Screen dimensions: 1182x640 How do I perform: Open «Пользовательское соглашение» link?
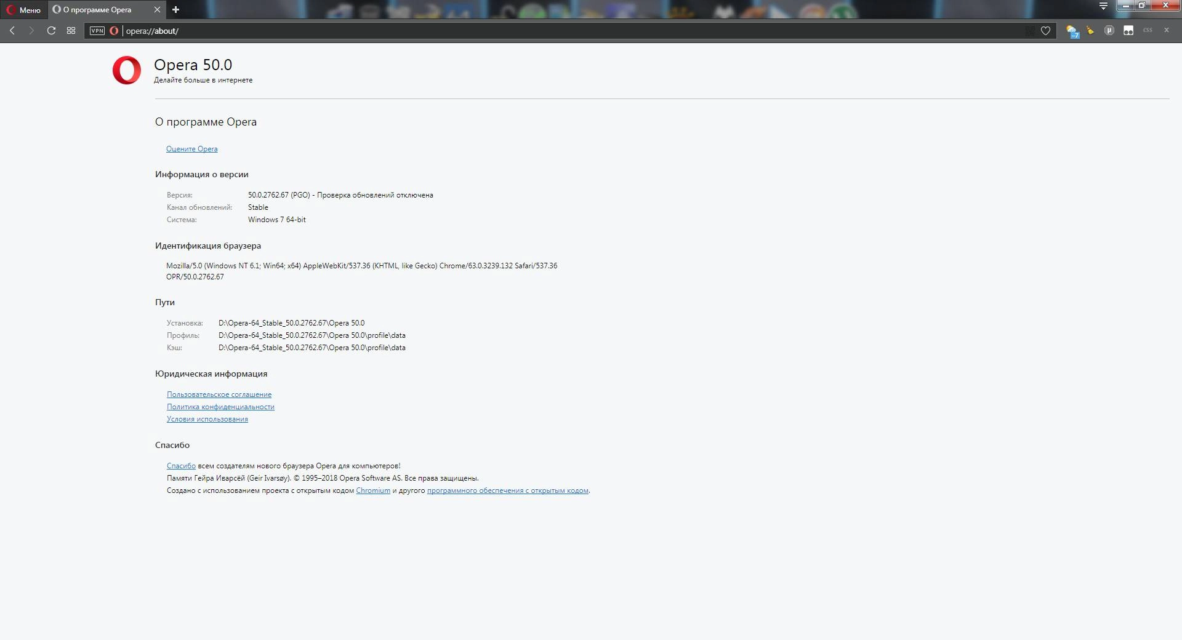pyautogui.click(x=219, y=394)
